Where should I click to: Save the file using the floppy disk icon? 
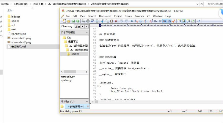73,21
